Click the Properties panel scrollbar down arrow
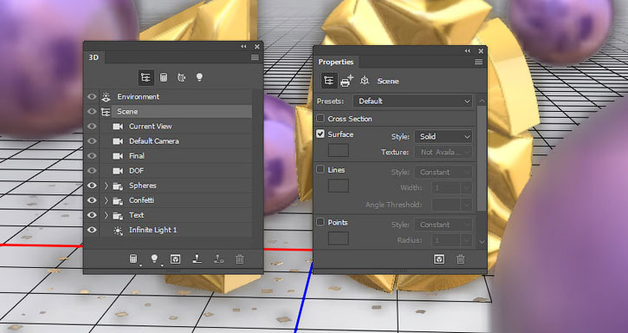 click(x=482, y=242)
